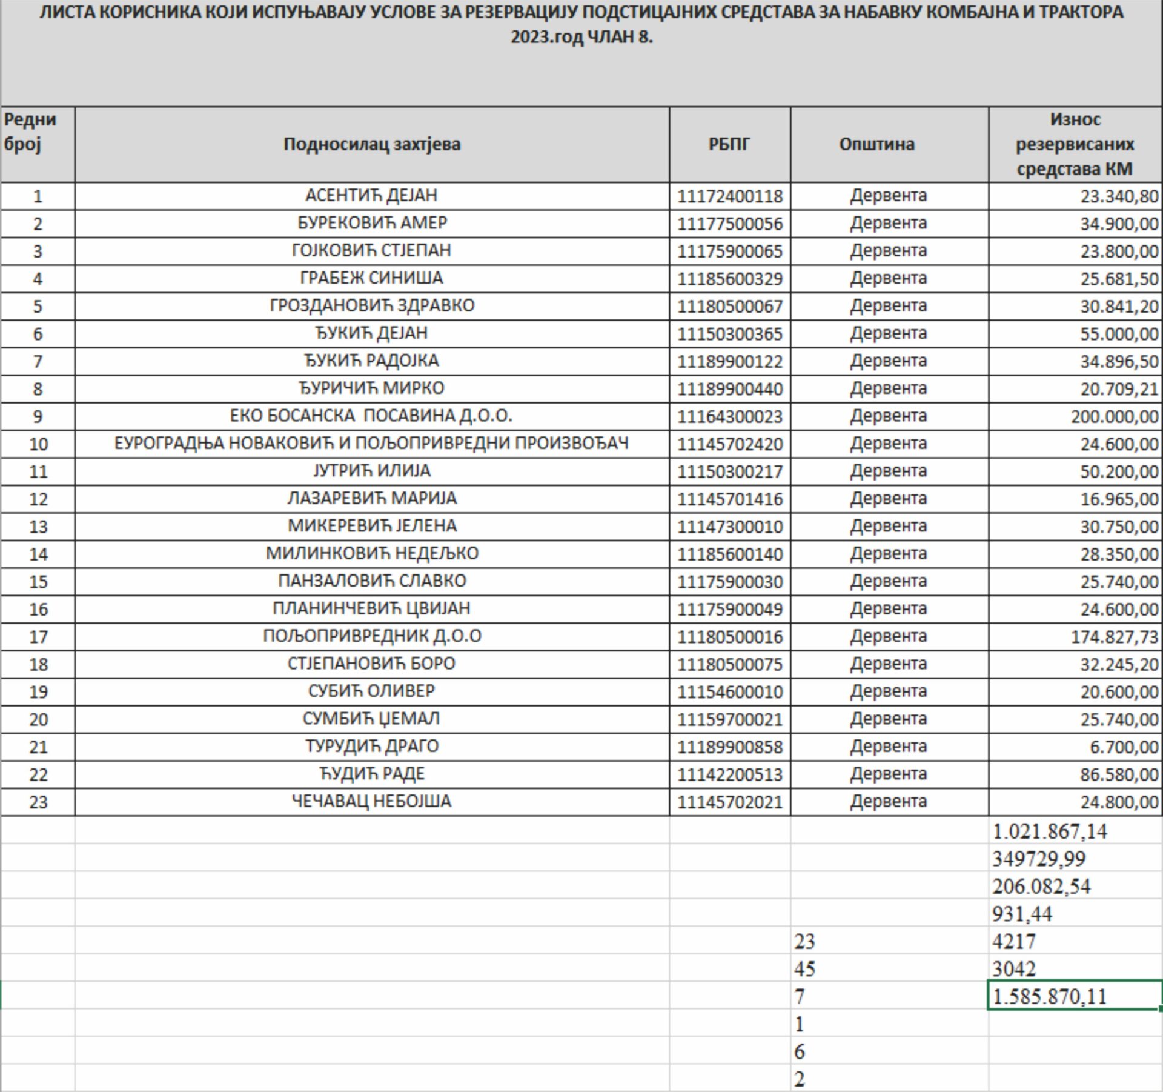Click РБПГ value 11145702420

tap(730, 444)
